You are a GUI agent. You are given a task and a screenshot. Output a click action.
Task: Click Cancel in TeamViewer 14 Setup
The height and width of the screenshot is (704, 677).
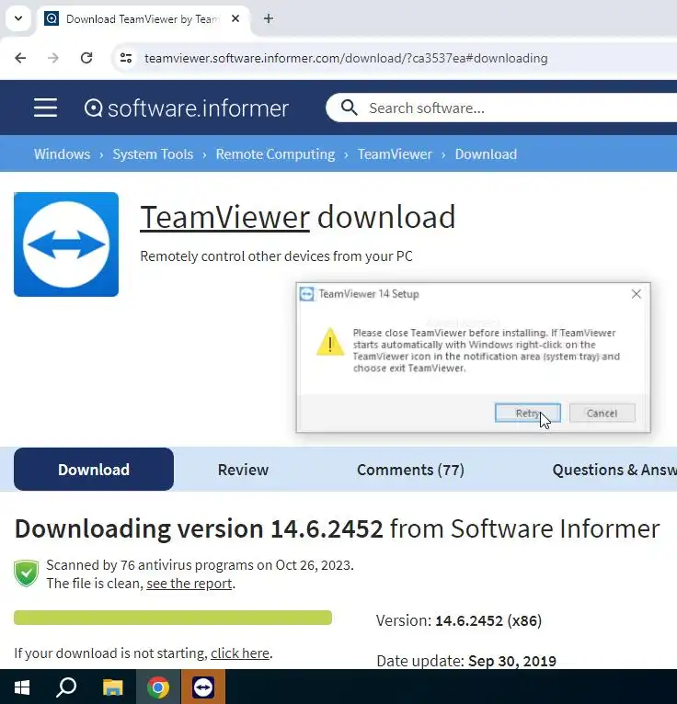pos(602,413)
